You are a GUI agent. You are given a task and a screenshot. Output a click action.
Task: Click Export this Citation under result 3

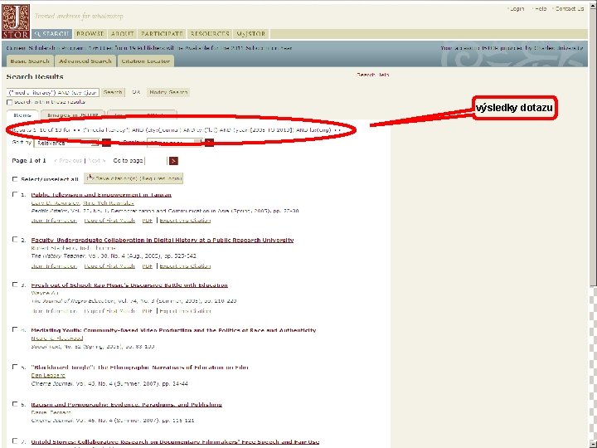pyautogui.click(x=185, y=311)
